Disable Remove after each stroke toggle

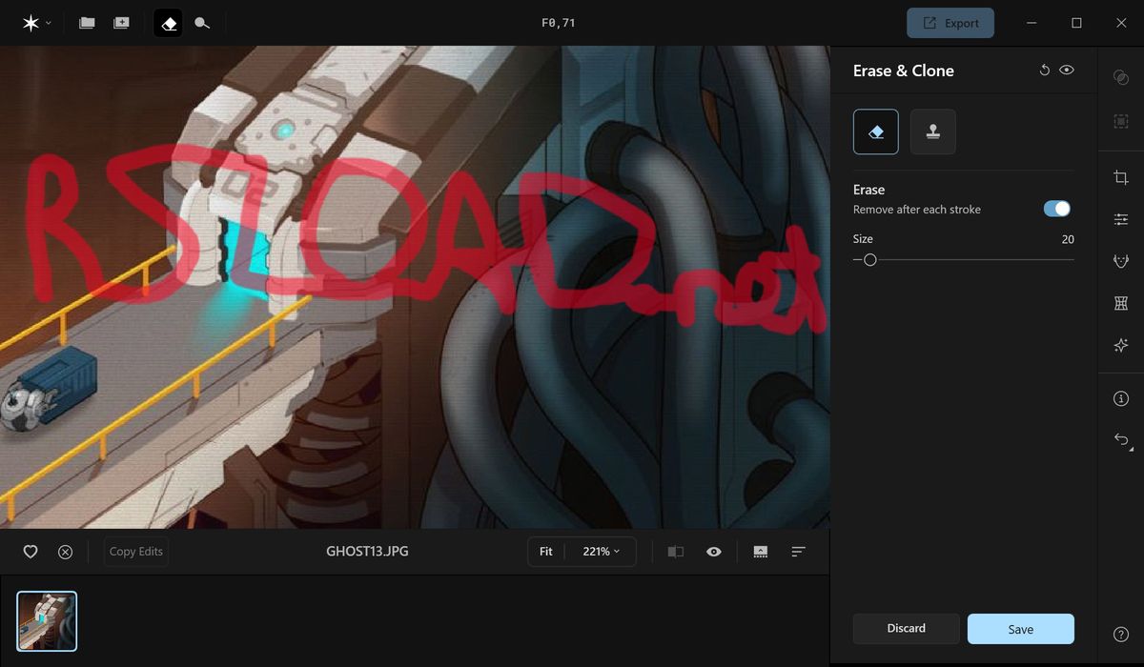(x=1056, y=209)
